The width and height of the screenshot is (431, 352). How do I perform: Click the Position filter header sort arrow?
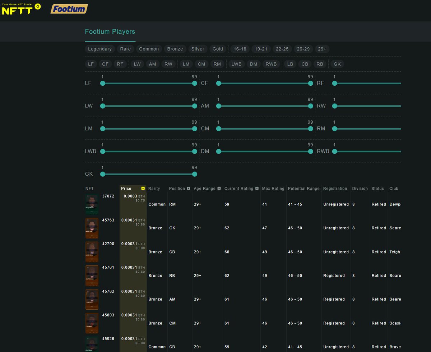[189, 188]
